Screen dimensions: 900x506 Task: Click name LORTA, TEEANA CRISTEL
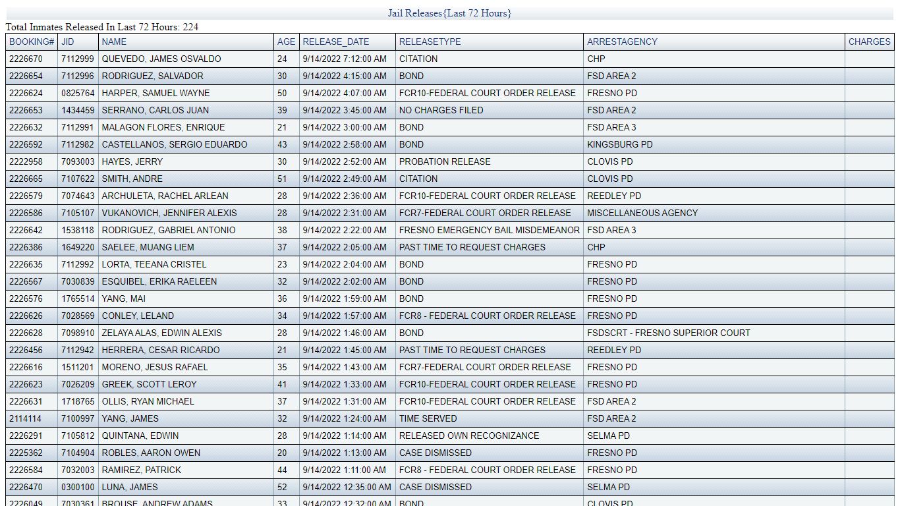(154, 264)
